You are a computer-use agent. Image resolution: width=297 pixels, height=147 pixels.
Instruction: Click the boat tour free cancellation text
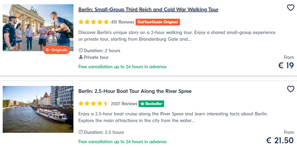(x=122, y=142)
